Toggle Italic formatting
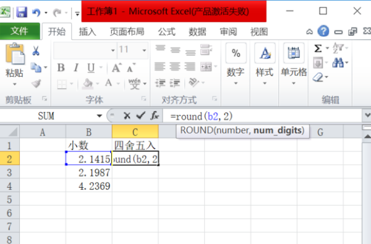 coord(76,68)
